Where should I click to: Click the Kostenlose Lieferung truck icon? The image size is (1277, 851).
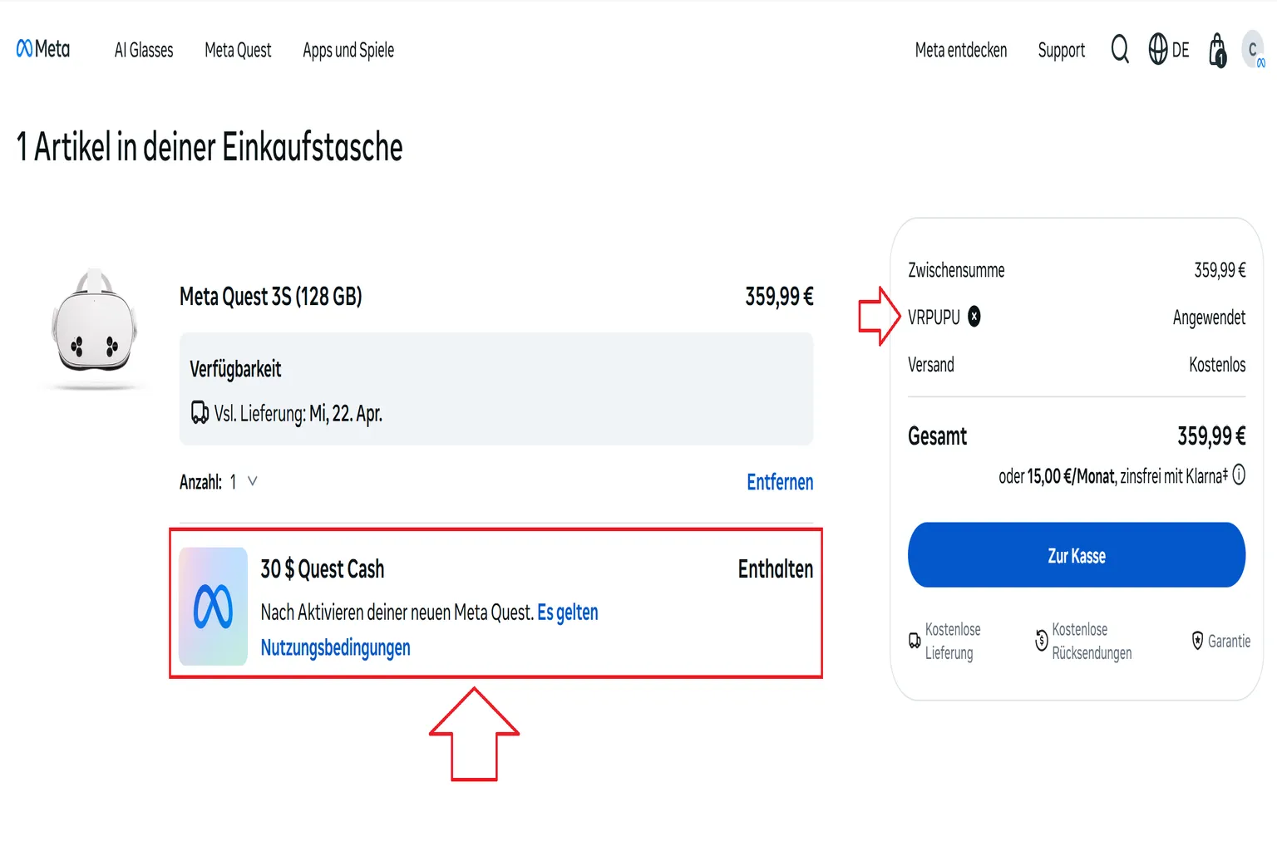915,641
